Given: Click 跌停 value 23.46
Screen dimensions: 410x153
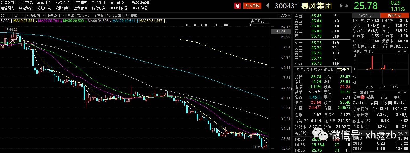Looking at the screenshot, I should click(x=345, y=102).
